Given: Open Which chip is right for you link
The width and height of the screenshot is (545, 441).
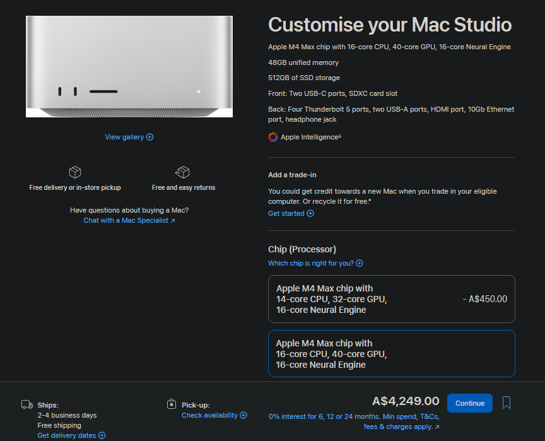Looking at the screenshot, I should coord(315,263).
